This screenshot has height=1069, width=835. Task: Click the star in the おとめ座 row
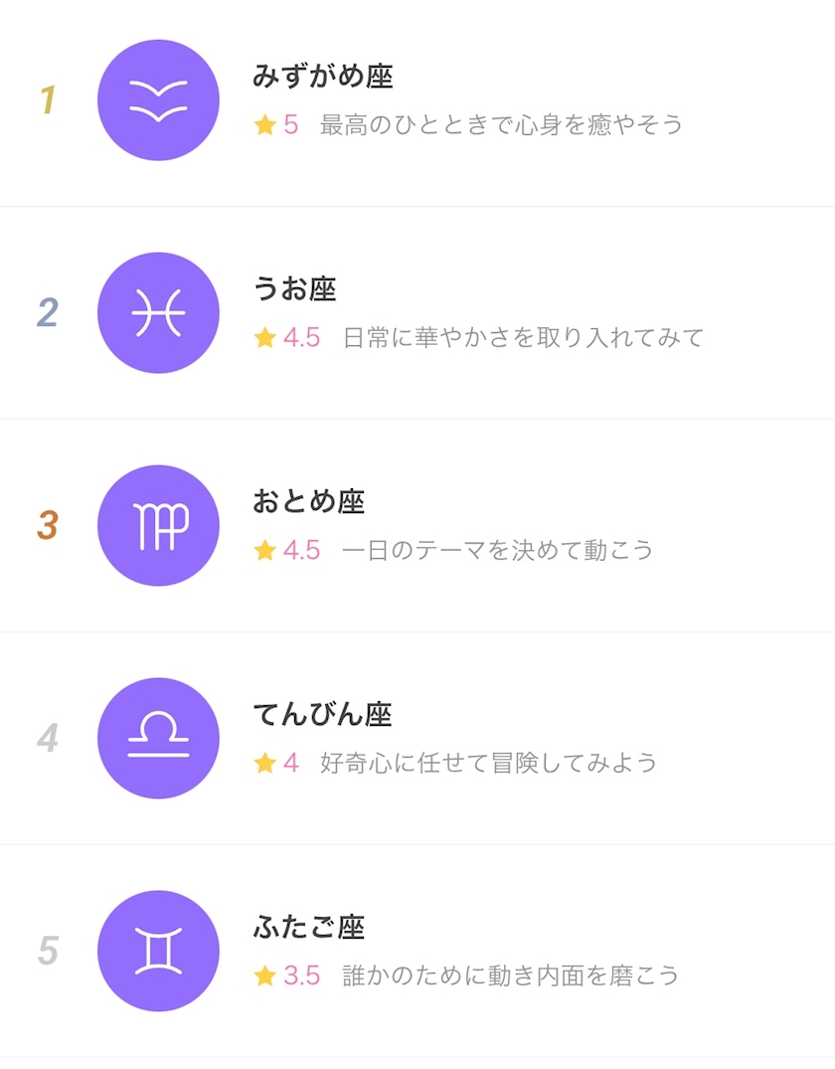pos(264,551)
